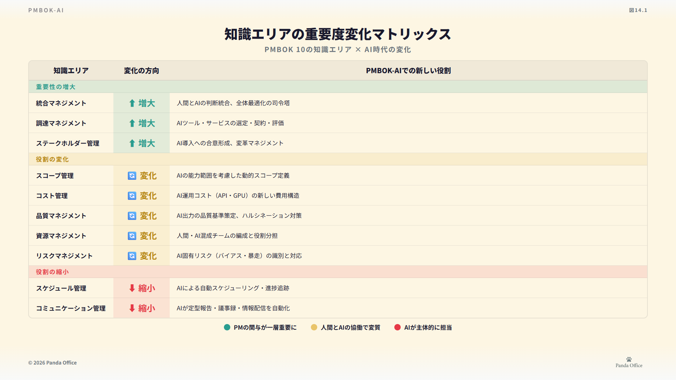
Task: Click the © 2026 Panda Office footer text
Action: click(x=52, y=363)
